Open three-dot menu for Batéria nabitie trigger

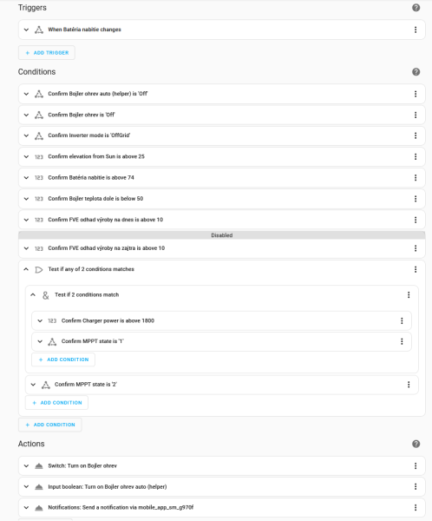[416, 30]
